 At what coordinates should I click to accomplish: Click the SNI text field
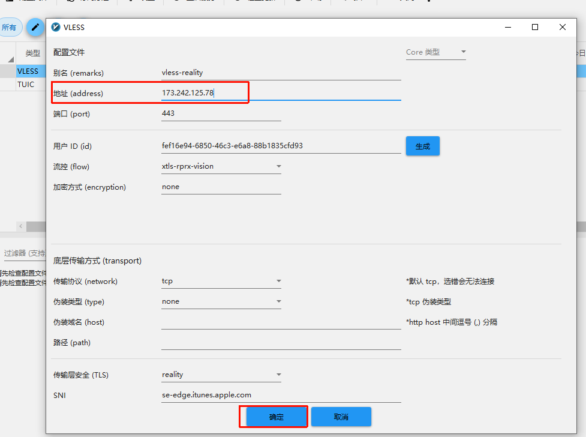(281, 395)
